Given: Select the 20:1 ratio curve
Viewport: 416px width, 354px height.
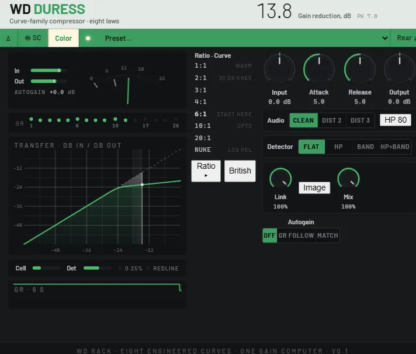Looking at the screenshot, I should (x=223, y=138).
